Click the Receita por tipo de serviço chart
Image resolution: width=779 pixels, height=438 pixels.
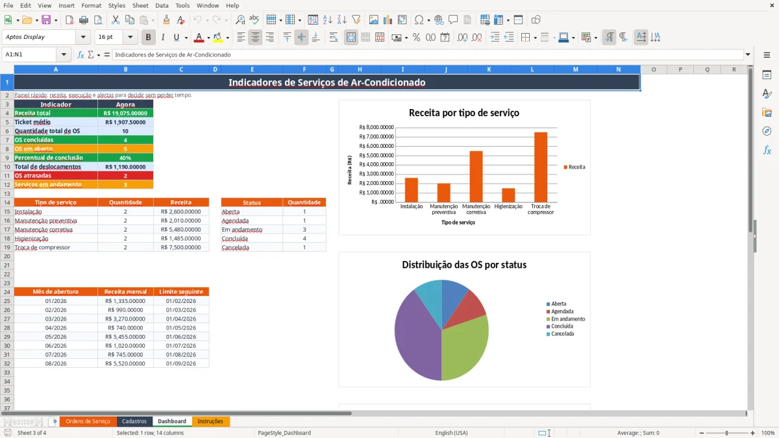point(464,167)
